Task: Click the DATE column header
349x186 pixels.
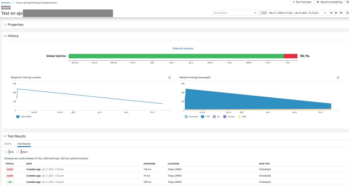Action: pyautogui.click(x=29, y=164)
